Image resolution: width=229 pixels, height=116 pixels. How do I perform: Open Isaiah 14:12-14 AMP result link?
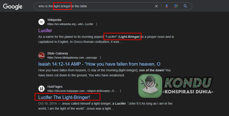coord(99,64)
